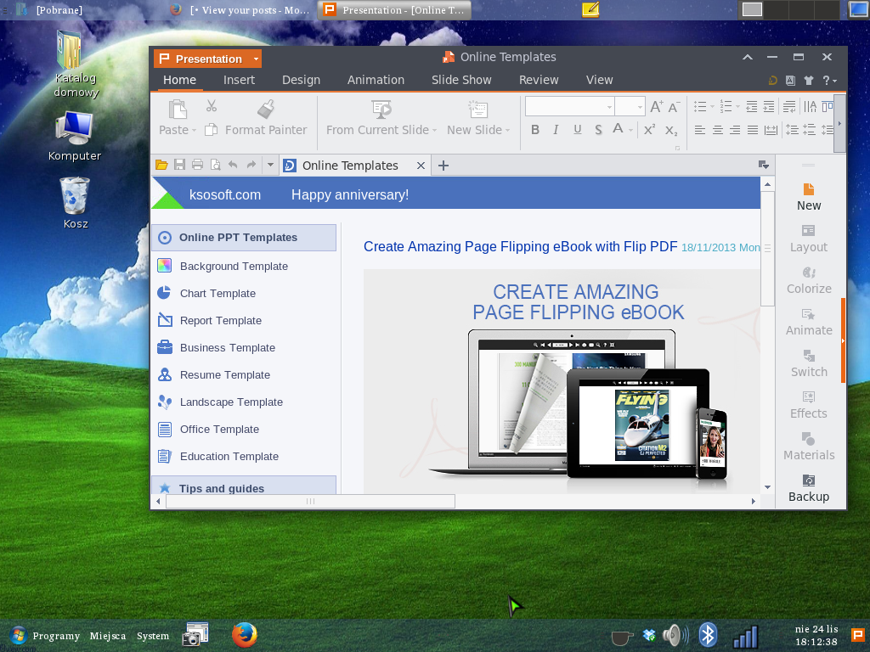
Task: Switch to the Insert ribbon tab
Action: tap(239, 80)
